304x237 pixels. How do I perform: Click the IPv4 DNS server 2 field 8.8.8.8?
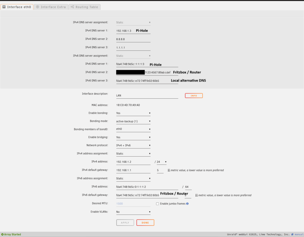(x=133, y=39)
